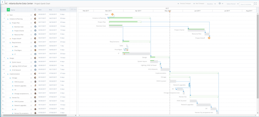This screenshot has height=117, width=259.
Task: Open the three-dot menu for Initiation & Planning
Action: (31, 19)
